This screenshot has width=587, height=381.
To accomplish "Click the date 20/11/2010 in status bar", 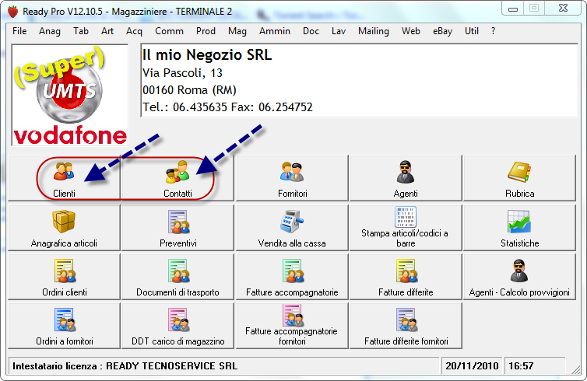I will 472,365.
